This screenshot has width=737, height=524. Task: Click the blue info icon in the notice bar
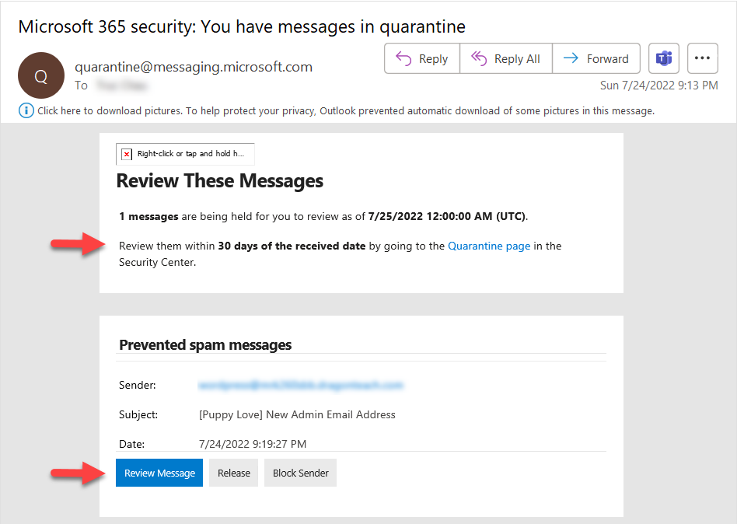tap(26, 111)
